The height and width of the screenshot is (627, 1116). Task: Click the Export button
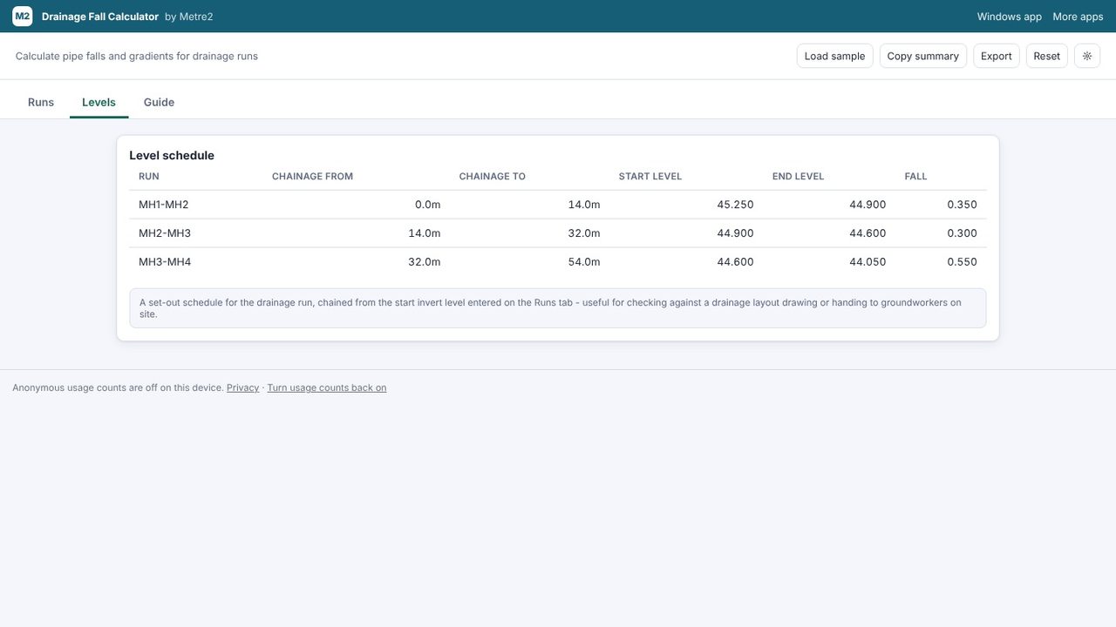pos(996,56)
